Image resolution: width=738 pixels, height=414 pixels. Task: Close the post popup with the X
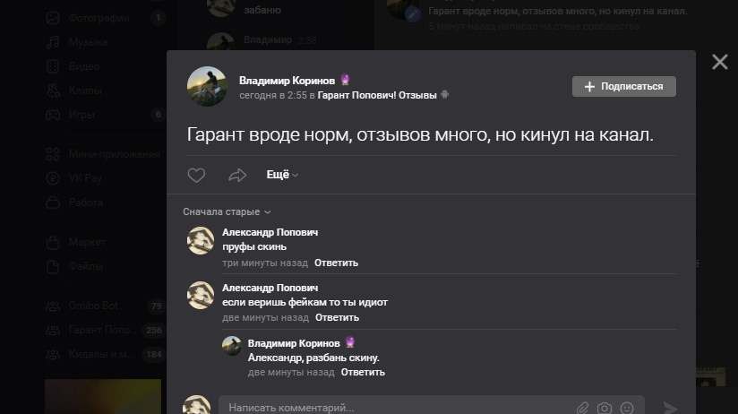coord(720,62)
